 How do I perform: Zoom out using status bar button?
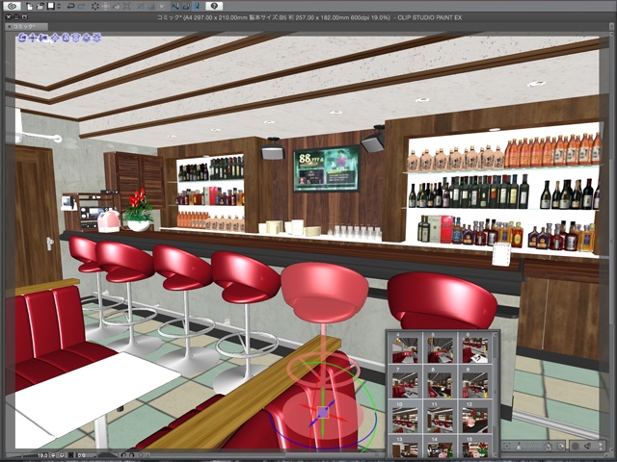(x=53, y=455)
